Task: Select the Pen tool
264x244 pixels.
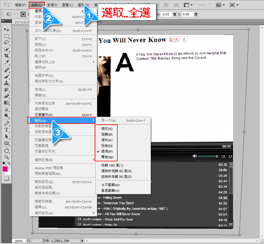Action: click(x=7, y=123)
